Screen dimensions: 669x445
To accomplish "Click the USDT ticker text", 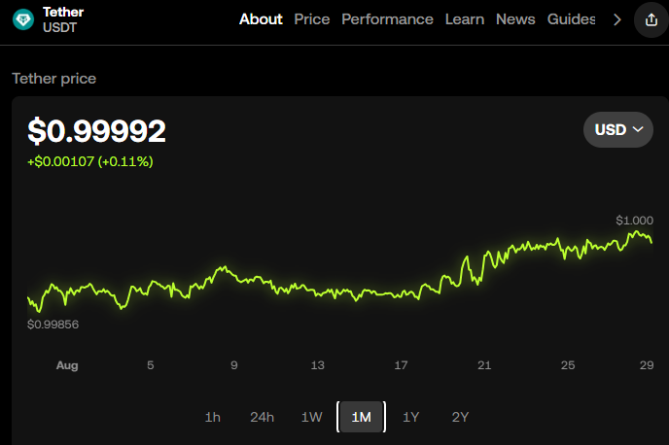I will [59, 28].
